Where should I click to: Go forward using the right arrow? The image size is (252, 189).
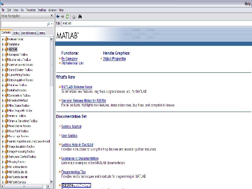tap(63, 16)
